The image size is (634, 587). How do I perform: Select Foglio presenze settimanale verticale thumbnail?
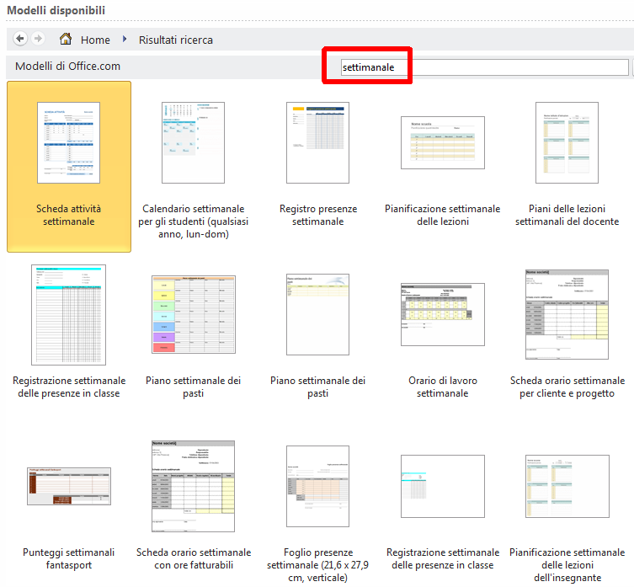[317, 487]
